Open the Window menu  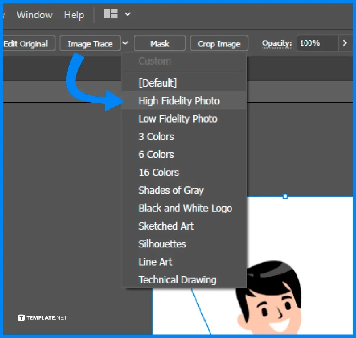click(34, 15)
